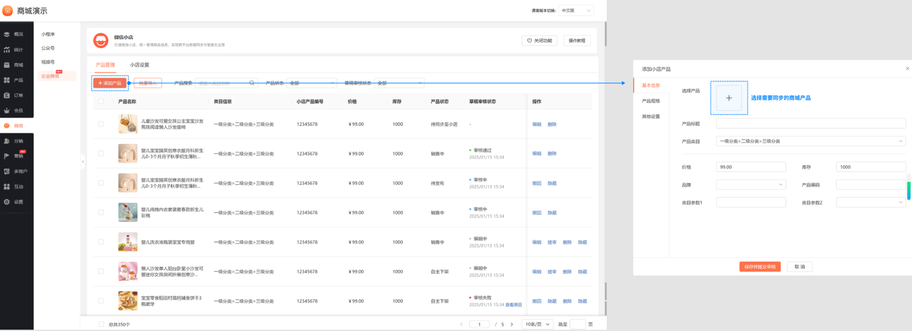
Task: Click the 添加产品 button
Action: [x=110, y=83]
